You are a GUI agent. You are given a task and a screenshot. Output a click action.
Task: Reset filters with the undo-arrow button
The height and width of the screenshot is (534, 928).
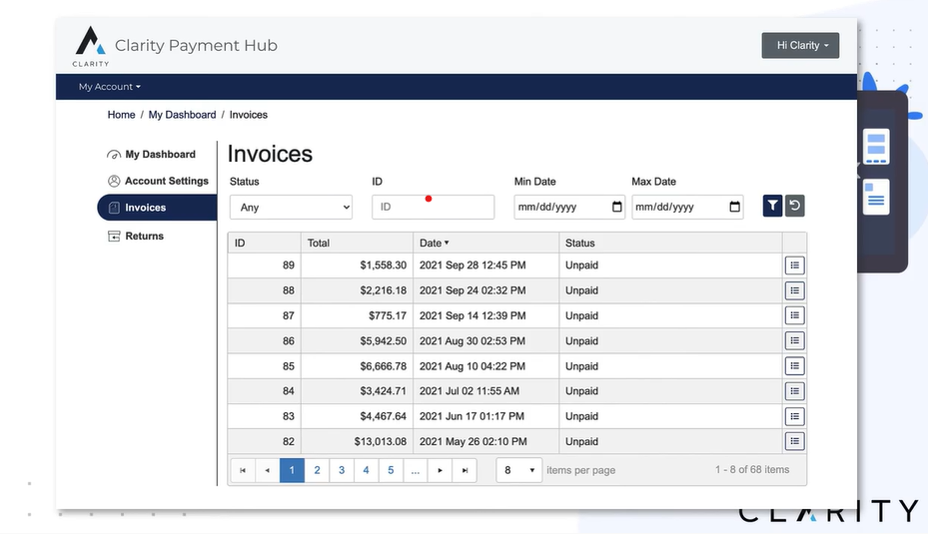(795, 206)
